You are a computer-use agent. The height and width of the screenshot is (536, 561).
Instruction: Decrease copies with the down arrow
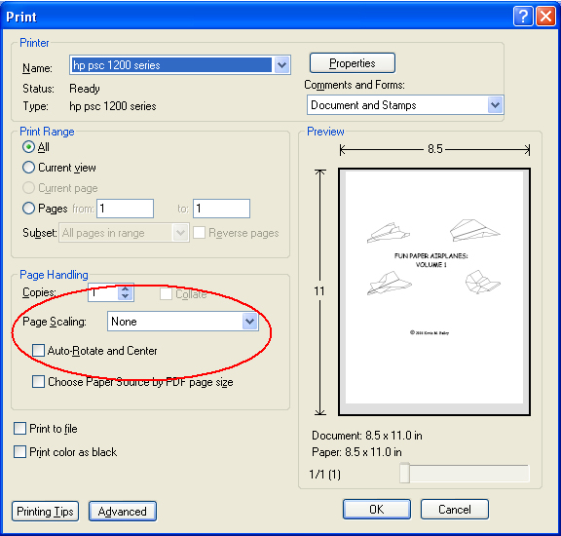(125, 296)
